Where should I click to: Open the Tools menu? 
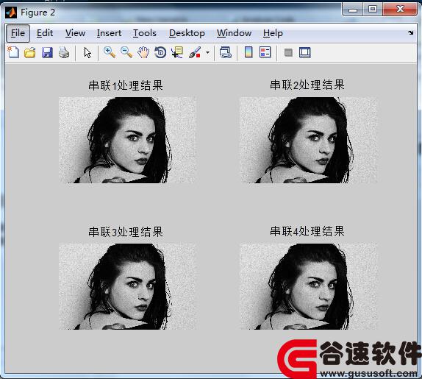tap(145, 33)
